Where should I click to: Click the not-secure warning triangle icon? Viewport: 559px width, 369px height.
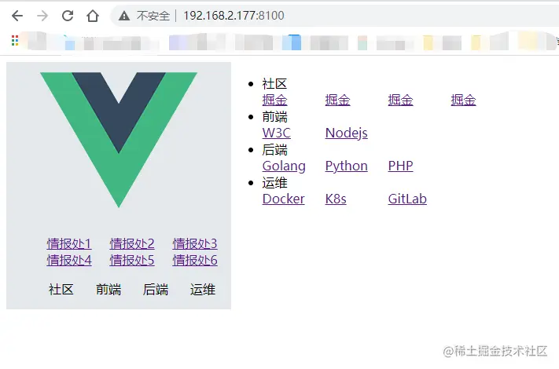click(x=124, y=16)
